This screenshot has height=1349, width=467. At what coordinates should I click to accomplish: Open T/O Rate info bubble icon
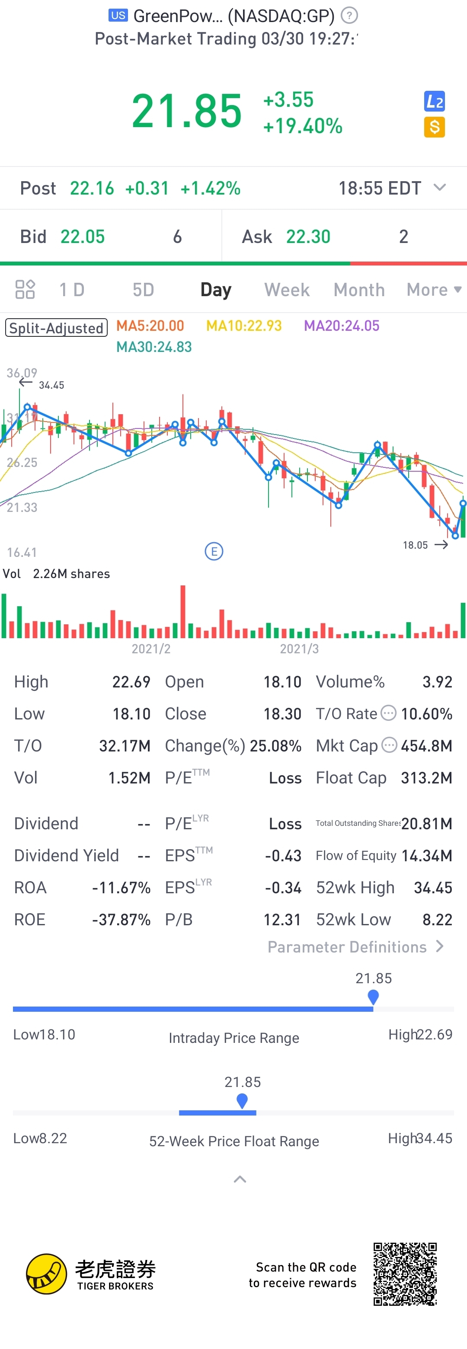click(388, 713)
